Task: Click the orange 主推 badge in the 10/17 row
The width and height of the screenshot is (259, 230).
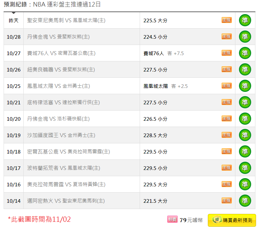Action: coord(227,168)
